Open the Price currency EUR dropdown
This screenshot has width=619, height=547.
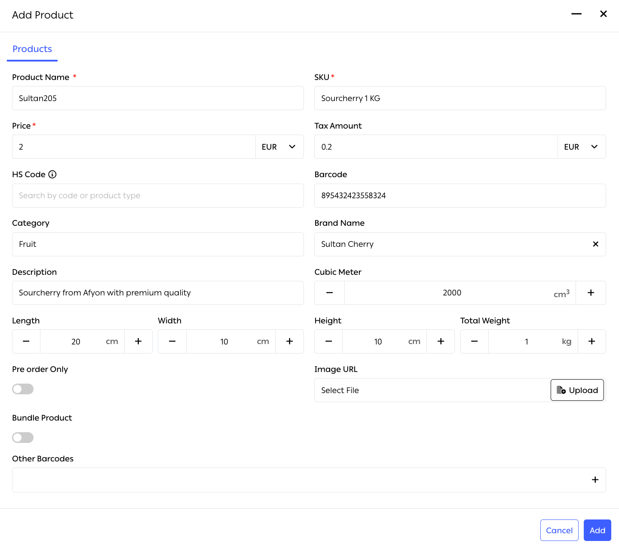tap(280, 147)
